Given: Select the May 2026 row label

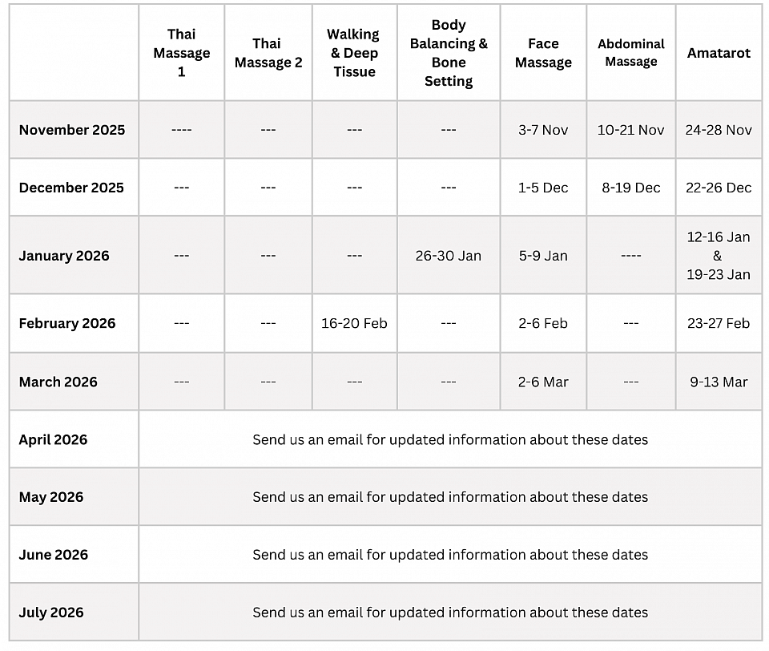Looking at the screenshot, I should click(51, 497).
